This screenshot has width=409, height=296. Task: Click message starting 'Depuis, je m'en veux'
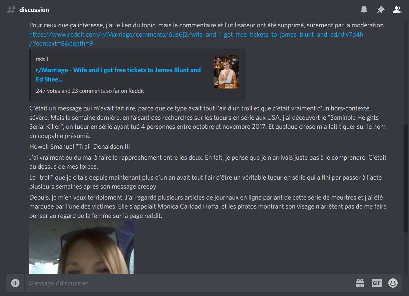(x=208, y=207)
